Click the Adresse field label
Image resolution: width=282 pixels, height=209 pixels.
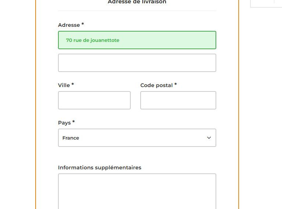pos(69,25)
